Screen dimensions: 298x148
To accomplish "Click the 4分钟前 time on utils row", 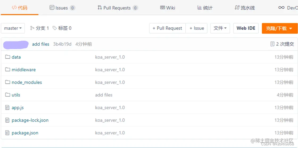I will [285, 95].
